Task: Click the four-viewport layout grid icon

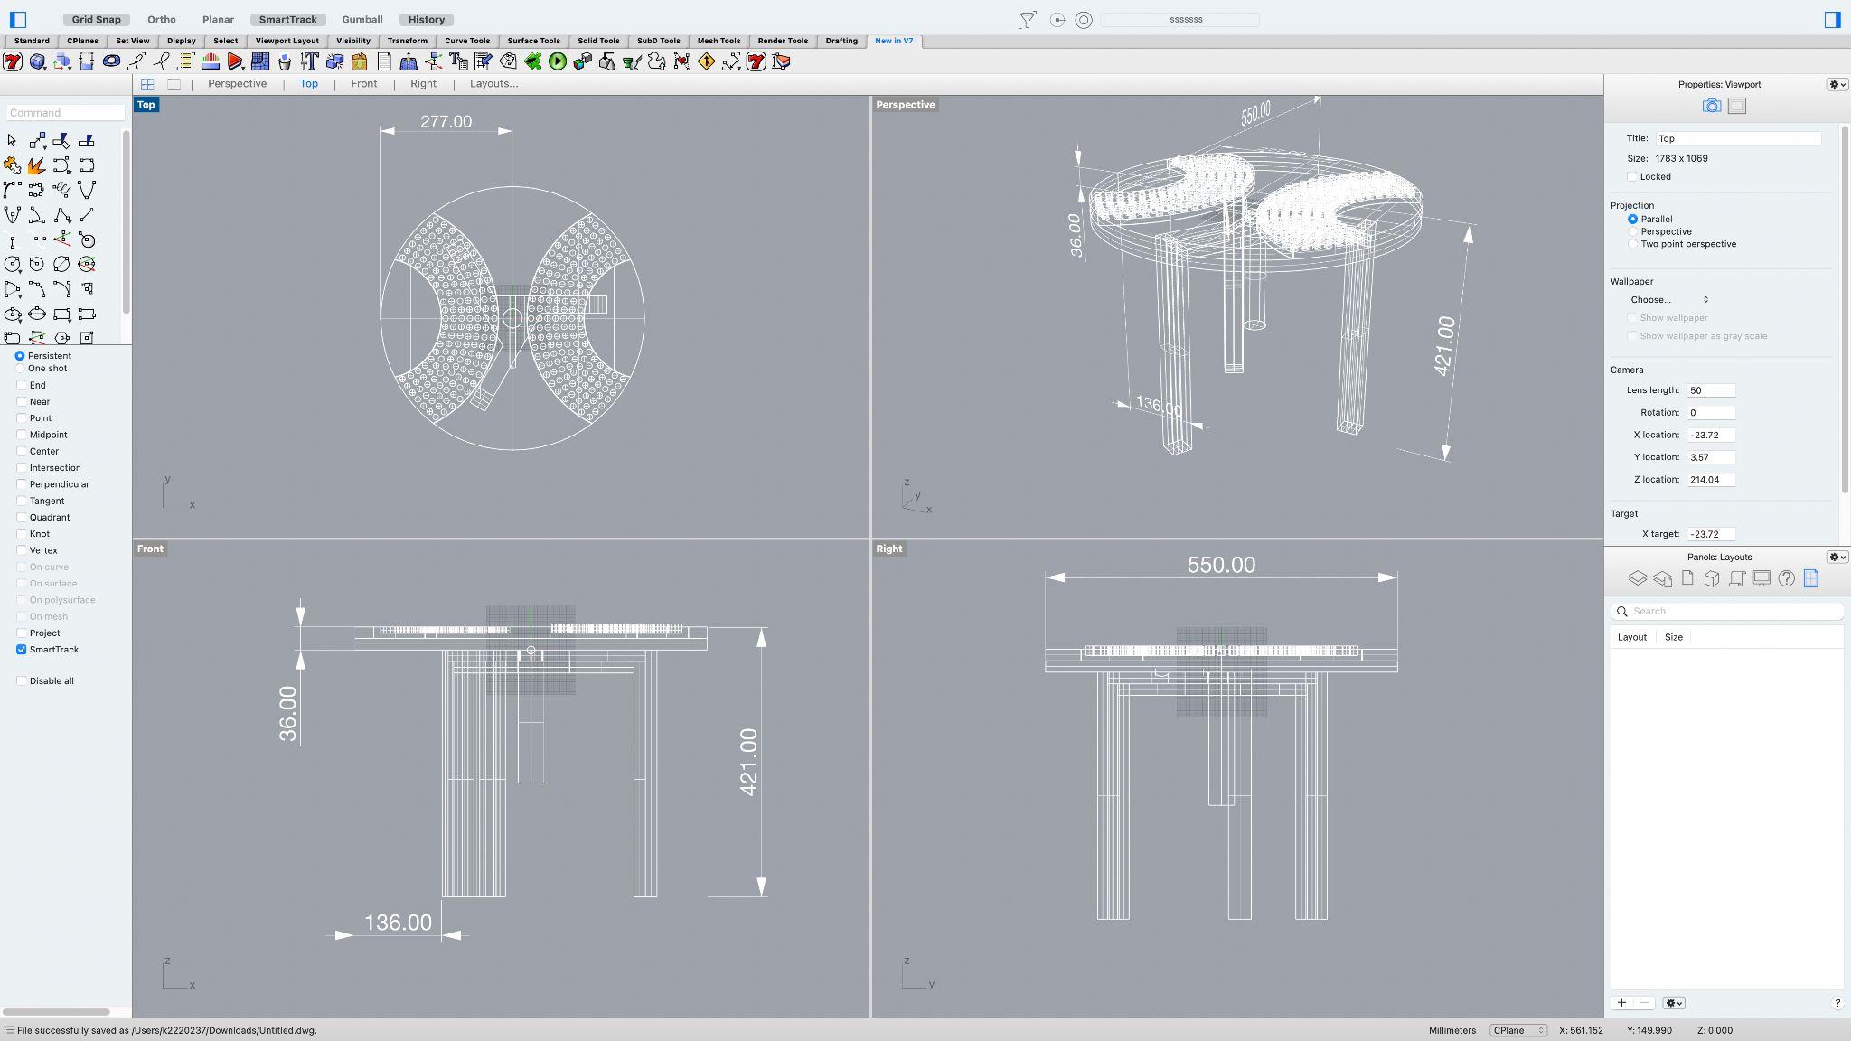Action: coord(147,84)
